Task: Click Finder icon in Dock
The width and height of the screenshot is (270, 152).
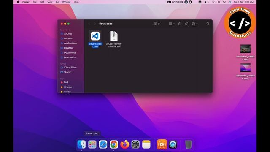Action: 81,144
